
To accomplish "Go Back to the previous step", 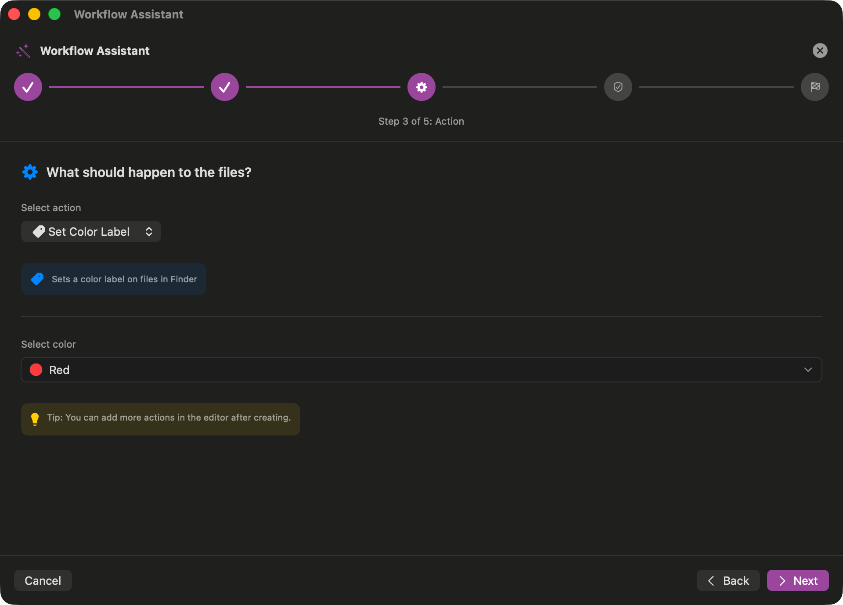I will [x=728, y=580].
